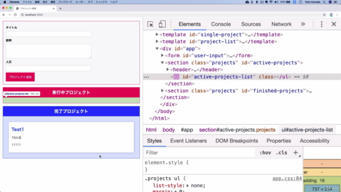Open the Styles subtab
The height and width of the screenshot is (192, 341).
pos(155,141)
